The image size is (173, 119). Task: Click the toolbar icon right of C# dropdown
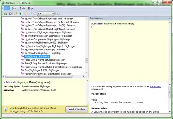(x=58, y=14)
